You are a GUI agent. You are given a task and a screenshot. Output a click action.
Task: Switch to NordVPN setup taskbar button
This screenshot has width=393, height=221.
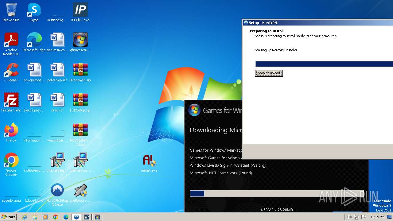[x=76, y=217]
